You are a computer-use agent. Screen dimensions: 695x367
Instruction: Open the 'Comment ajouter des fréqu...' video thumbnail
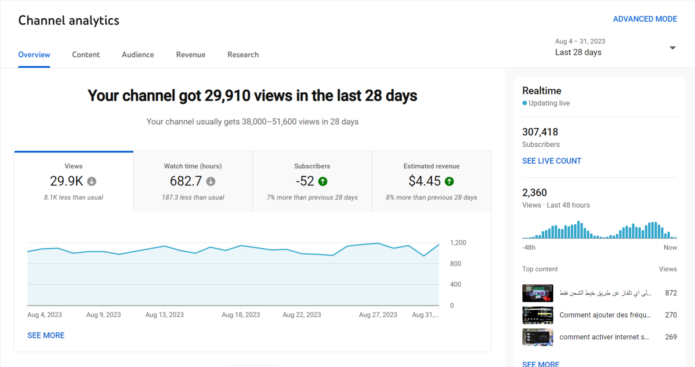pos(537,315)
